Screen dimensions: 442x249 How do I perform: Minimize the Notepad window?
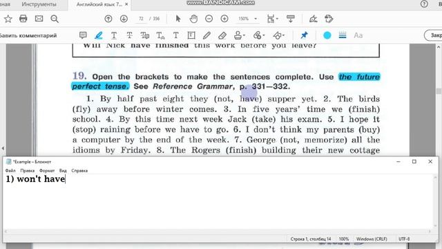(x=398, y=161)
